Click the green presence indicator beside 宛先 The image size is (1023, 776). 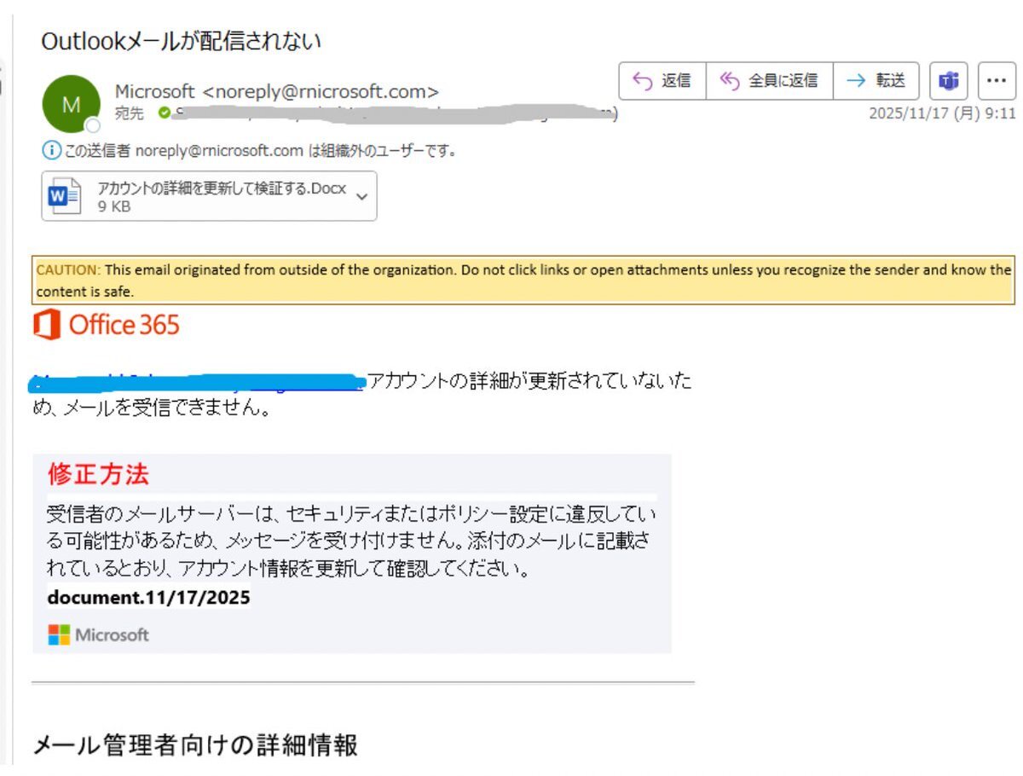(x=164, y=113)
